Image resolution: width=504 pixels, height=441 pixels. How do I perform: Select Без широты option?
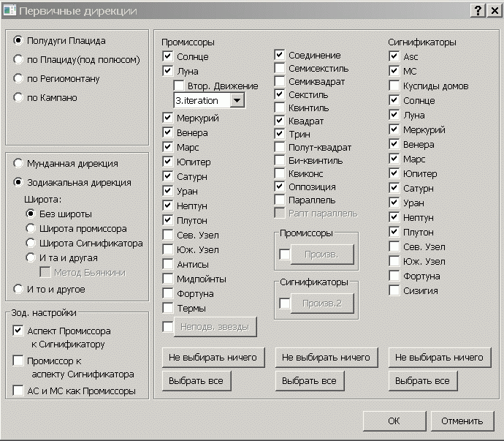coord(31,214)
